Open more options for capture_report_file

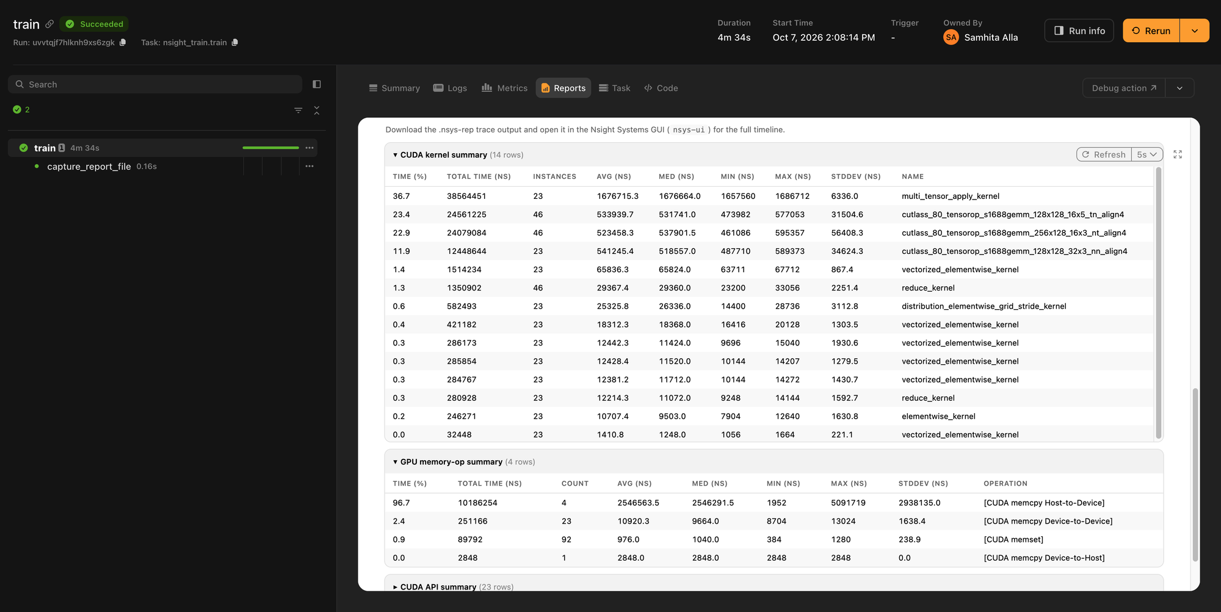tap(310, 166)
